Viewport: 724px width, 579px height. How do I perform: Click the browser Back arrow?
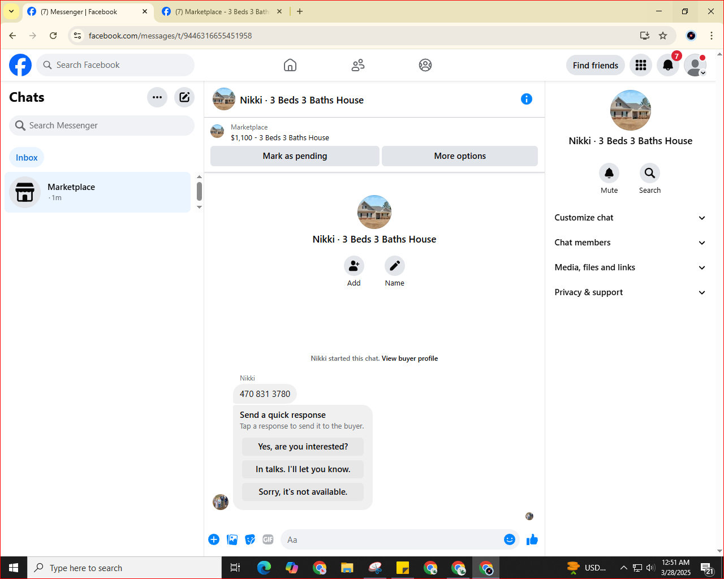pyautogui.click(x=12, y=36)
